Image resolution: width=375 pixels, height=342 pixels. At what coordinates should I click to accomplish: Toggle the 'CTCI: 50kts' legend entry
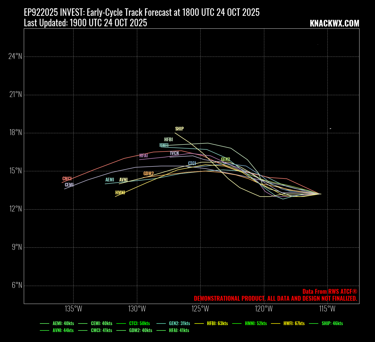139,323
